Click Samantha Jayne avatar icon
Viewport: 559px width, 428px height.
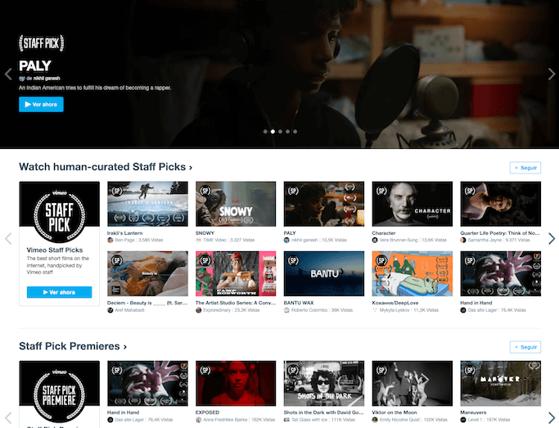[463, 241]
